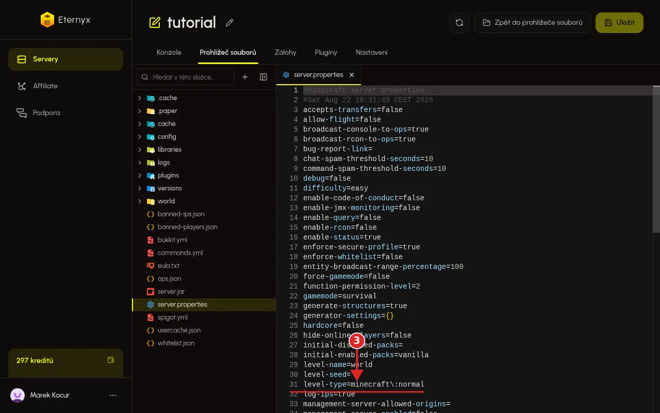
Task: Open spigot.yml file
Action: (204, 317)
